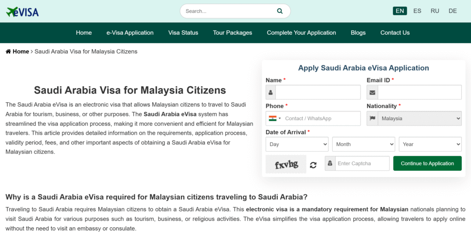The image size is (471, 236).
Task: Open the Day dropdown for arrival date
Action: point(297,144)
